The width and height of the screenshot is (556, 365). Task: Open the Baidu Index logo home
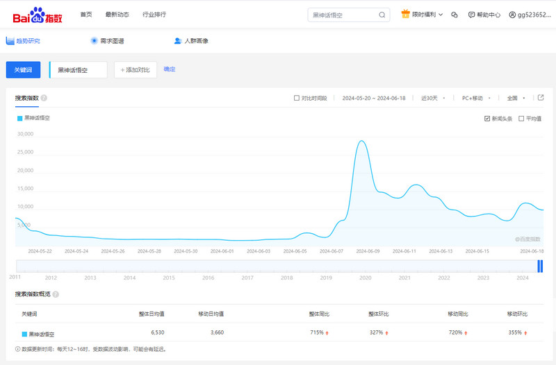click(38, 15)
